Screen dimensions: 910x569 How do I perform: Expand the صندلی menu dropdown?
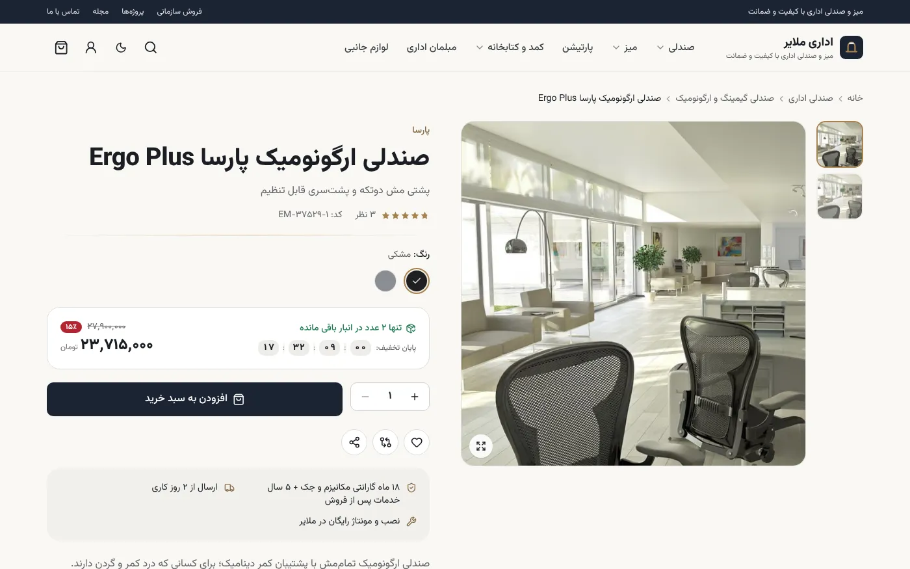675,47
